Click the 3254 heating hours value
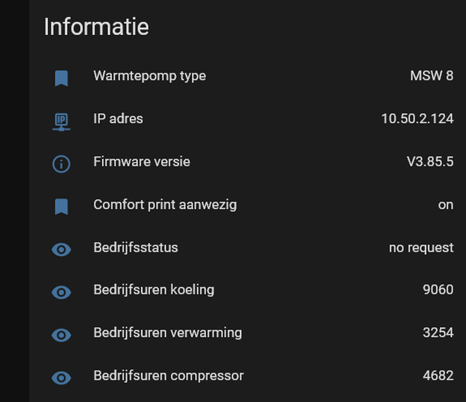Screen dimensions: 466x402 (x=438, y=332)
